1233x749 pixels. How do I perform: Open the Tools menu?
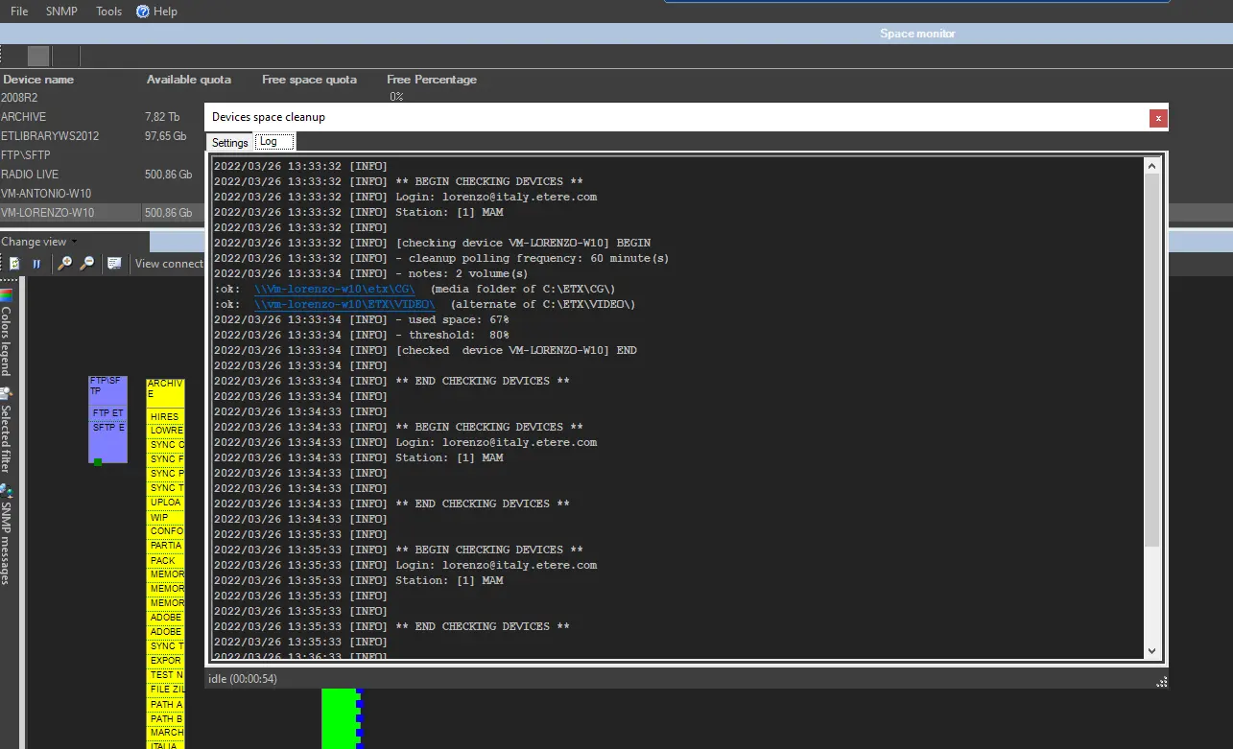(108, 12)
